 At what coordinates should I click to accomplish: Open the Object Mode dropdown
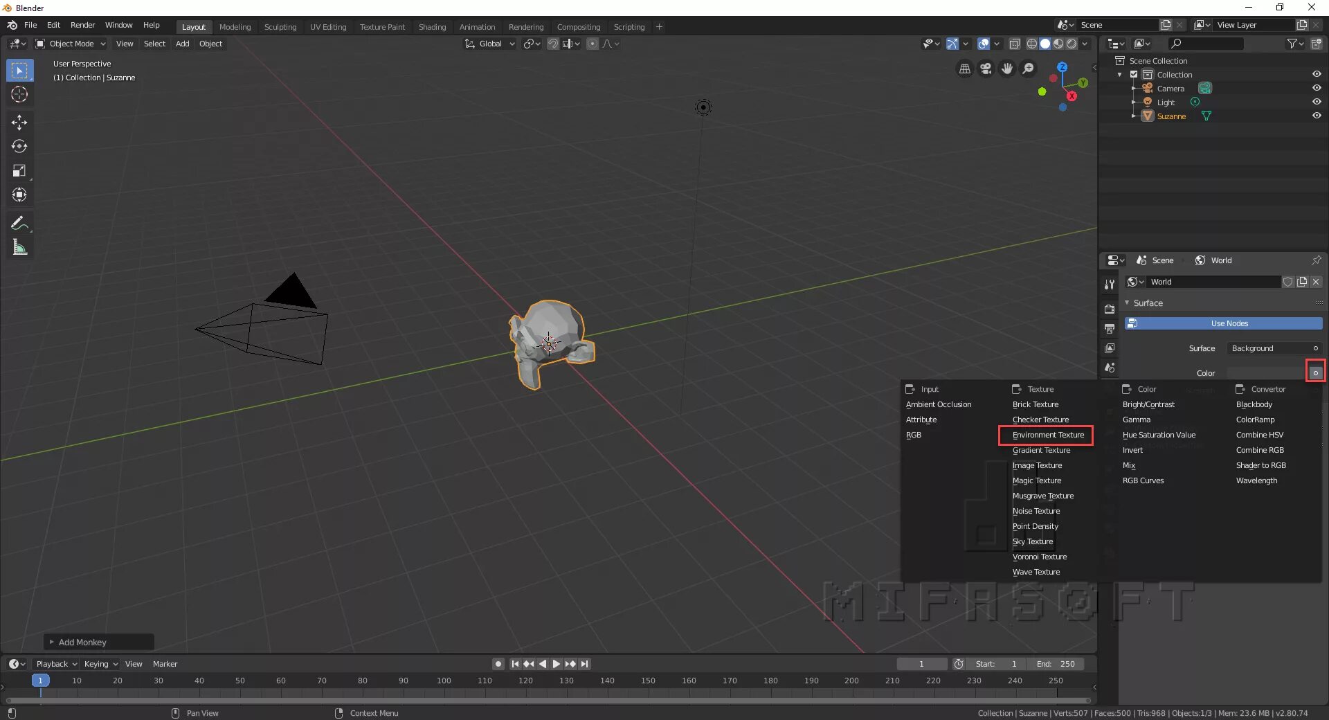71,44
